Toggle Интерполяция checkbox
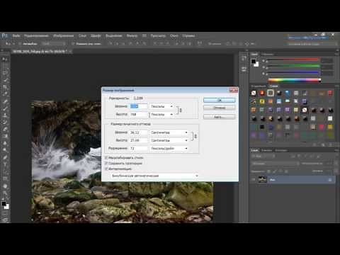Image resolution: width=340 pixels, height=255 pixels. click(x=106, y=169)
